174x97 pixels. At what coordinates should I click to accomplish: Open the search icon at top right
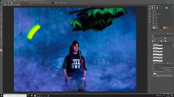168,3
